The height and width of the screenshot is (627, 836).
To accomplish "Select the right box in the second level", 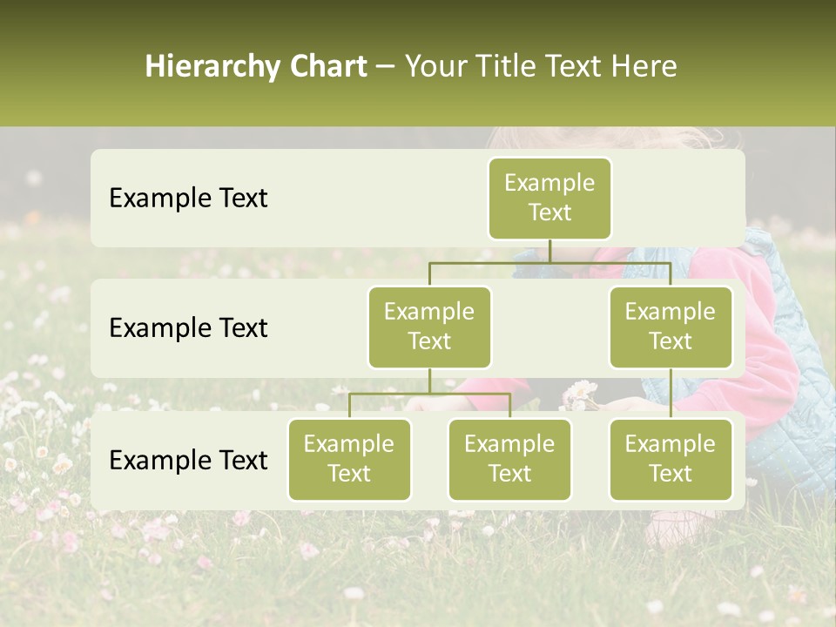I will point(670,327).
